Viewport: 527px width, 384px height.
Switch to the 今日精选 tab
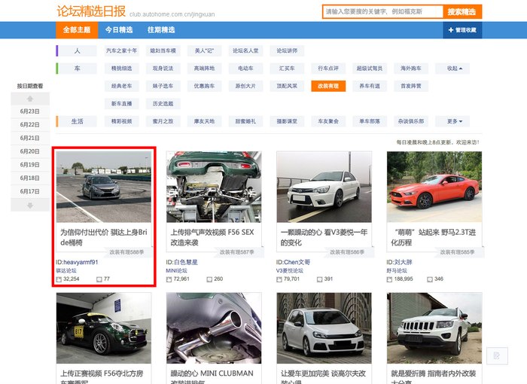tap(118, 30)
